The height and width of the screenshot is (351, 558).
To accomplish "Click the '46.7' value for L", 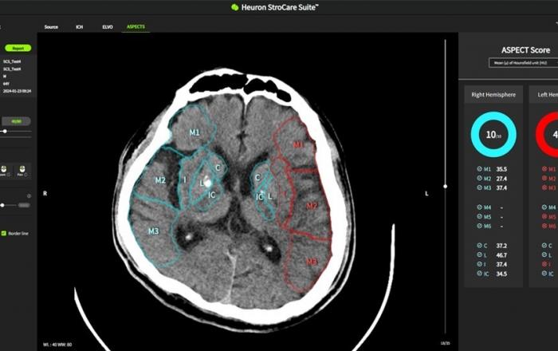I will click(501, 255).
